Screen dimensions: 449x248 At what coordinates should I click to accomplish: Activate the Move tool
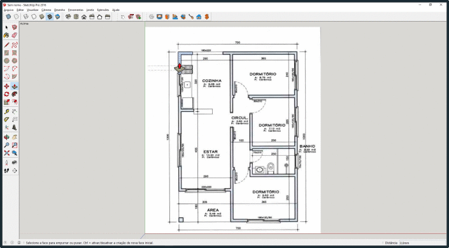[6, 86]
